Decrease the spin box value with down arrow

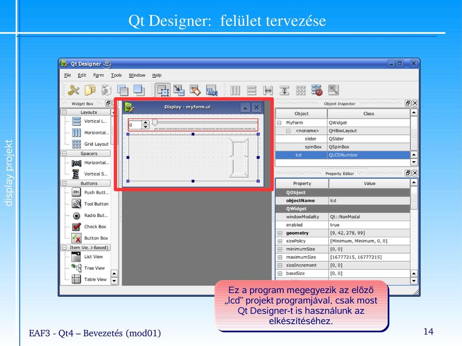click(x=145, y=127)
